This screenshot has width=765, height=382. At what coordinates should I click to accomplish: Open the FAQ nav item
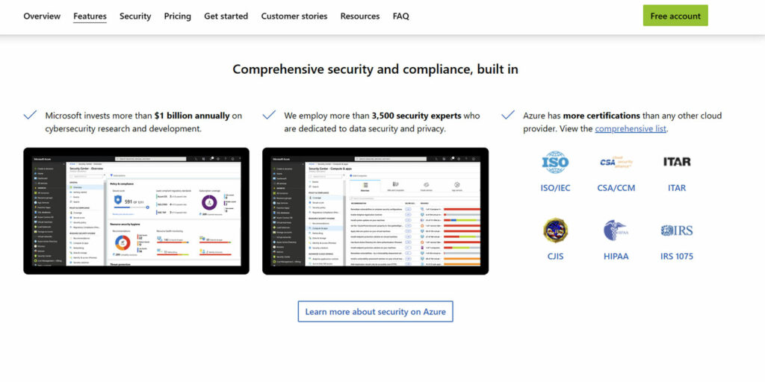click(x=401, y=16)
